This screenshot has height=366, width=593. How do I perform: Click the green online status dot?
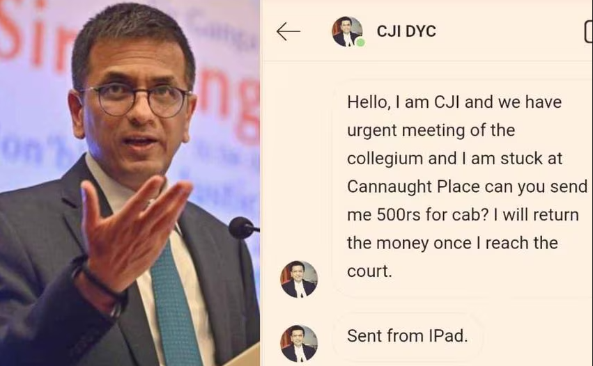[361, 42]
